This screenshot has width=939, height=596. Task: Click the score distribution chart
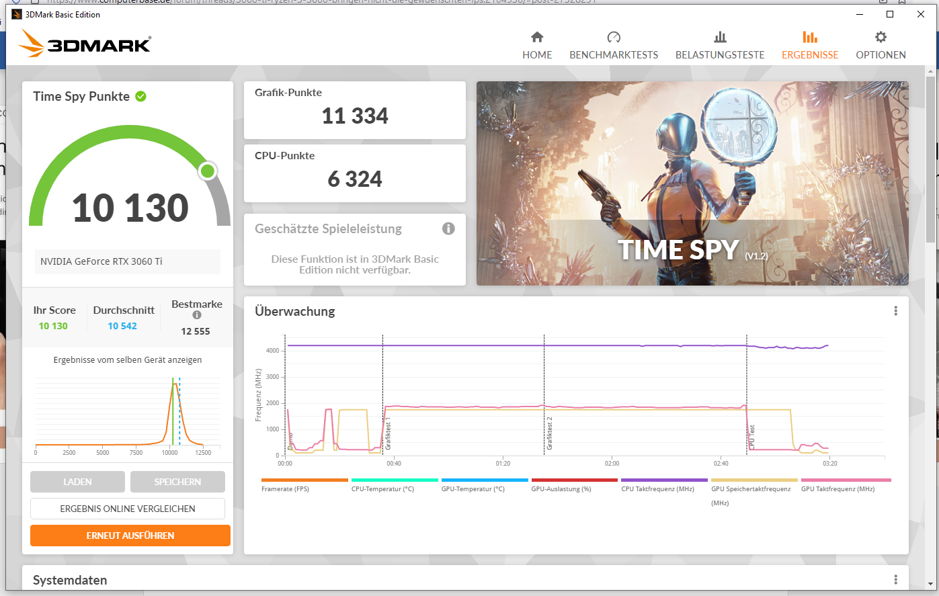[128, 416]
